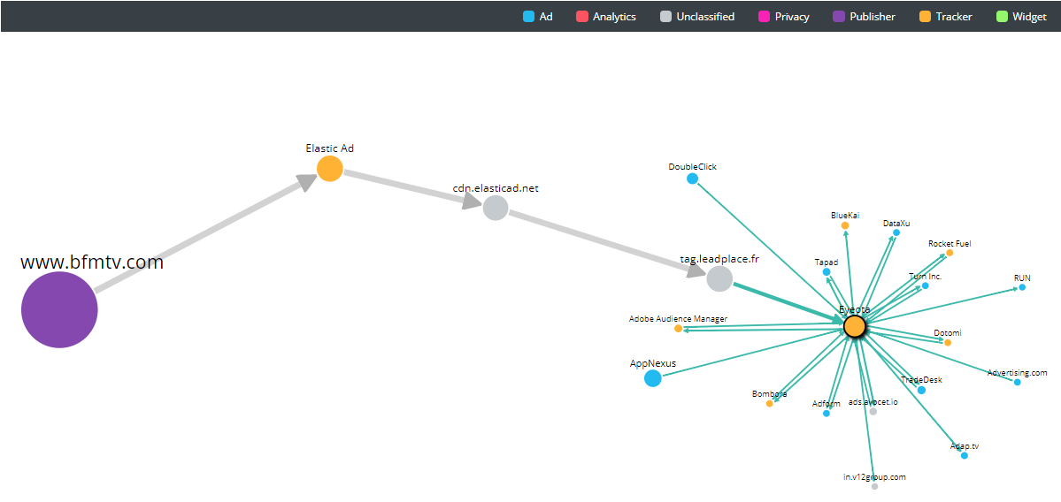Viewport: 1061px width, 502px height.
Task: Select the in.v12group.com node
Action: pyautogui.click(x=874, y=486)
